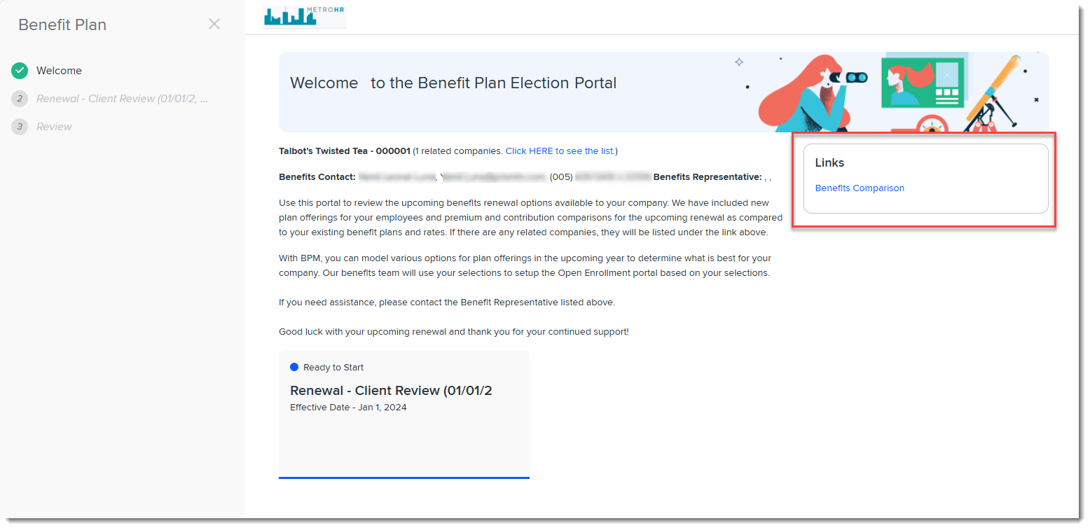Go to the Review step in sidebar
The width and height of the screenshot is (1090, 528).
coord(54,127)
